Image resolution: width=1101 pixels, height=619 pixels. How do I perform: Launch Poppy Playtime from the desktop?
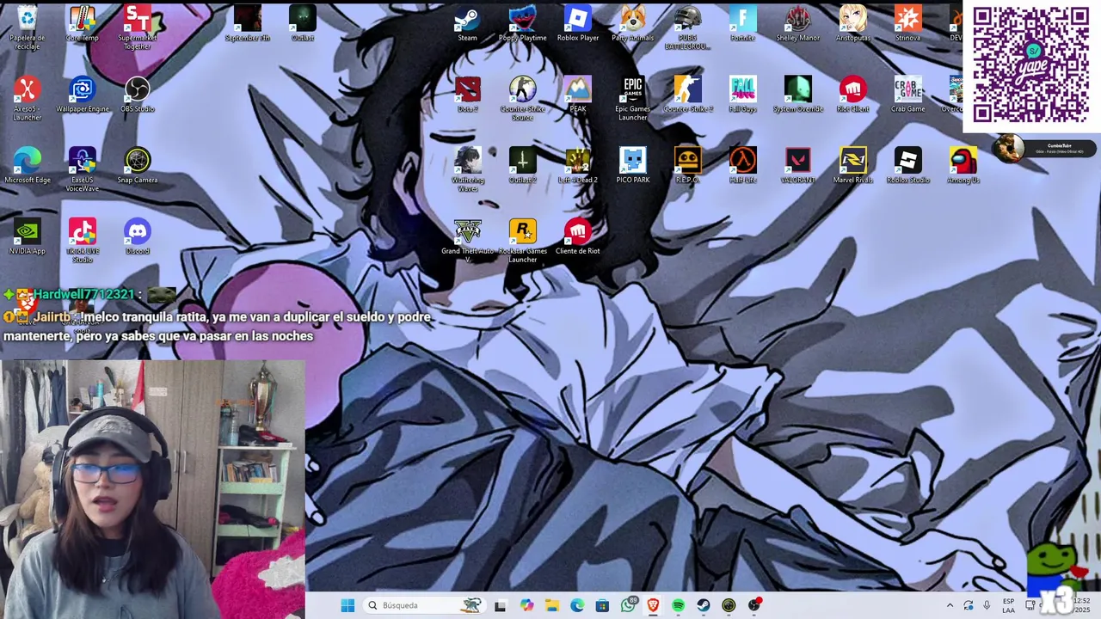tap(522, 24)
